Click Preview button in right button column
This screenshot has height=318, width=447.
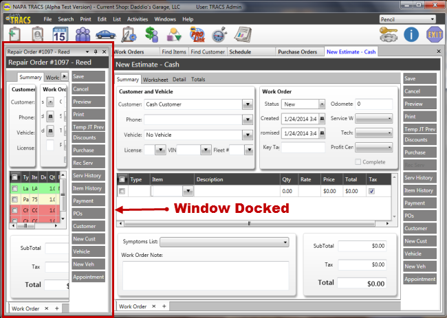pos(419,104)
